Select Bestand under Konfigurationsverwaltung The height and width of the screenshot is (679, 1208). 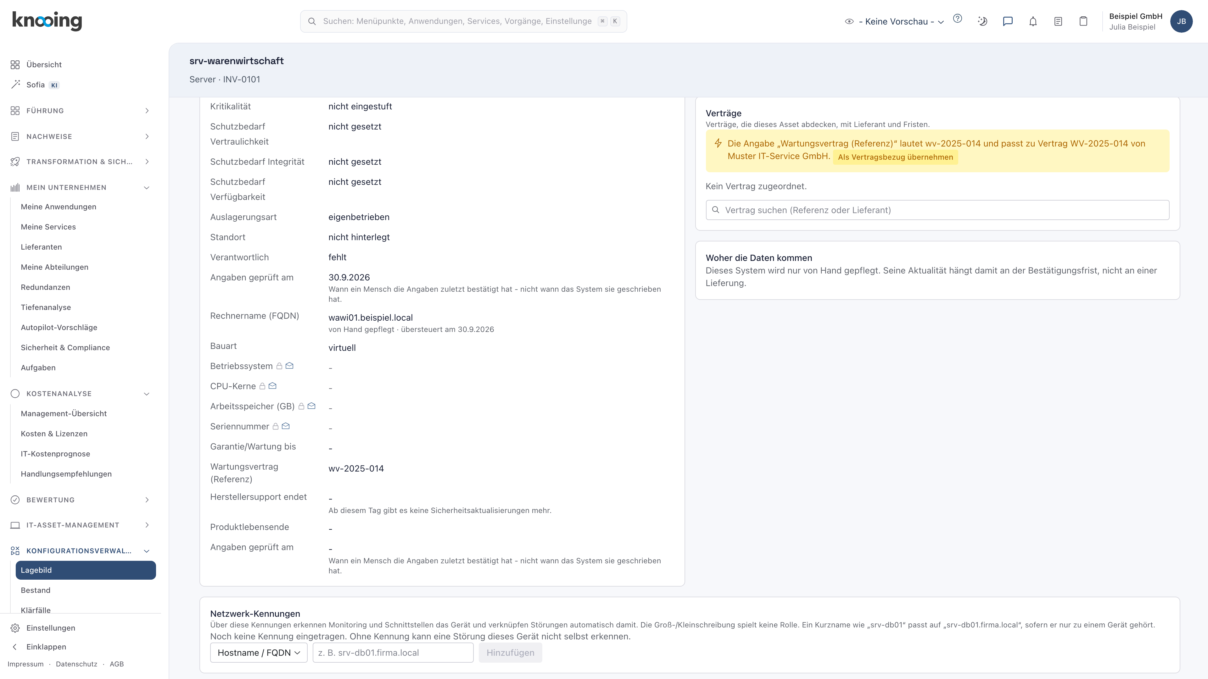coord(36,590)
